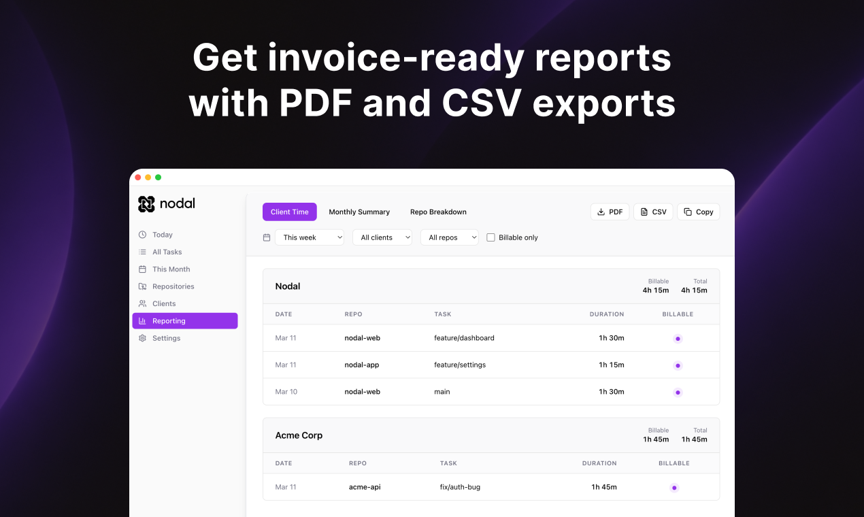The image size is (864, 517).
Task: Open Settings in the sidebar
Action: [x=185, y=338]
